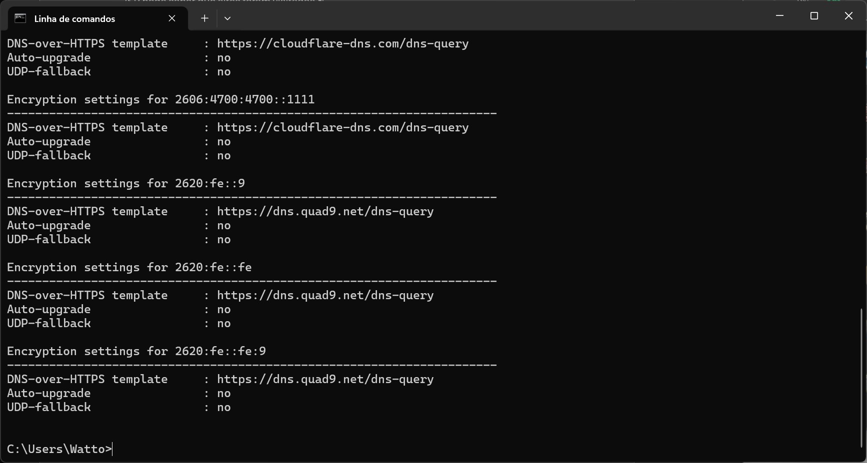Close the Linha de comandos tab

(x=172, y=18)
